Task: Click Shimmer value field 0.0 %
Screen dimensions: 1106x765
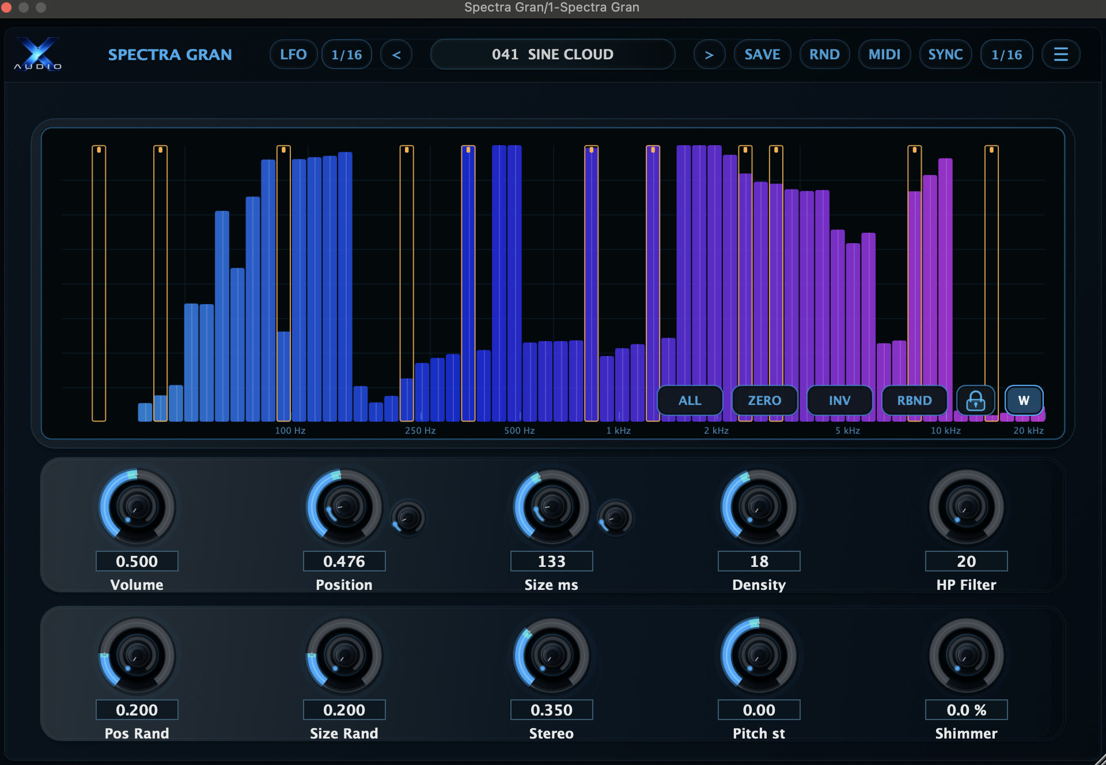Action: (x=967, y=710)
